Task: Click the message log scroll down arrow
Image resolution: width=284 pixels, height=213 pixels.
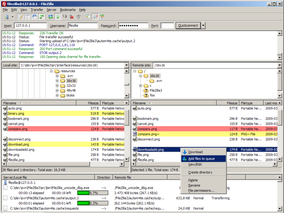Action: coord(280,58)
